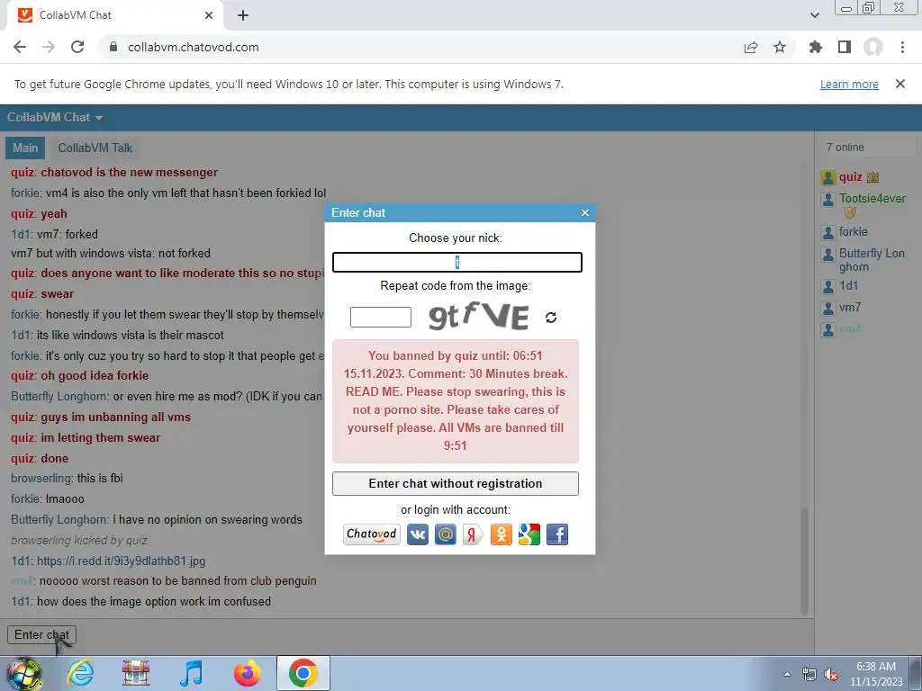Open Chrome three-dot menu
This screenshot has width=922, height=691.
point(902,47)
